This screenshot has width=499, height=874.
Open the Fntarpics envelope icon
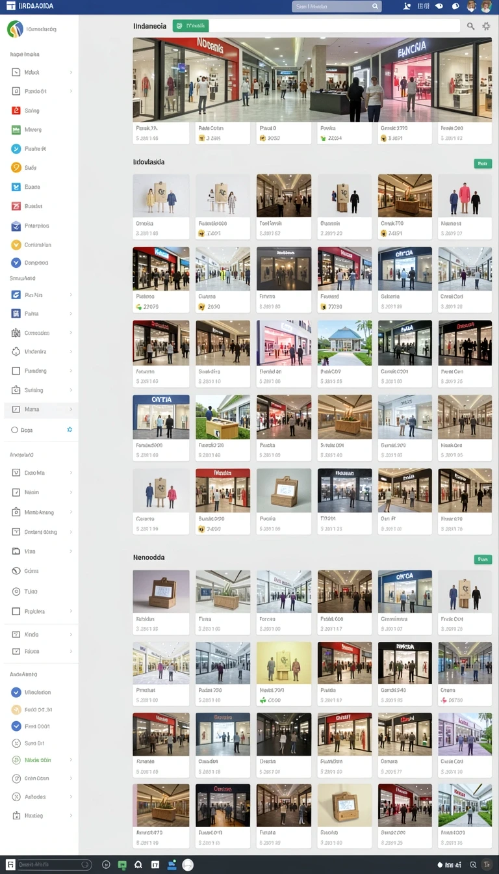click(x=16, y=226)
